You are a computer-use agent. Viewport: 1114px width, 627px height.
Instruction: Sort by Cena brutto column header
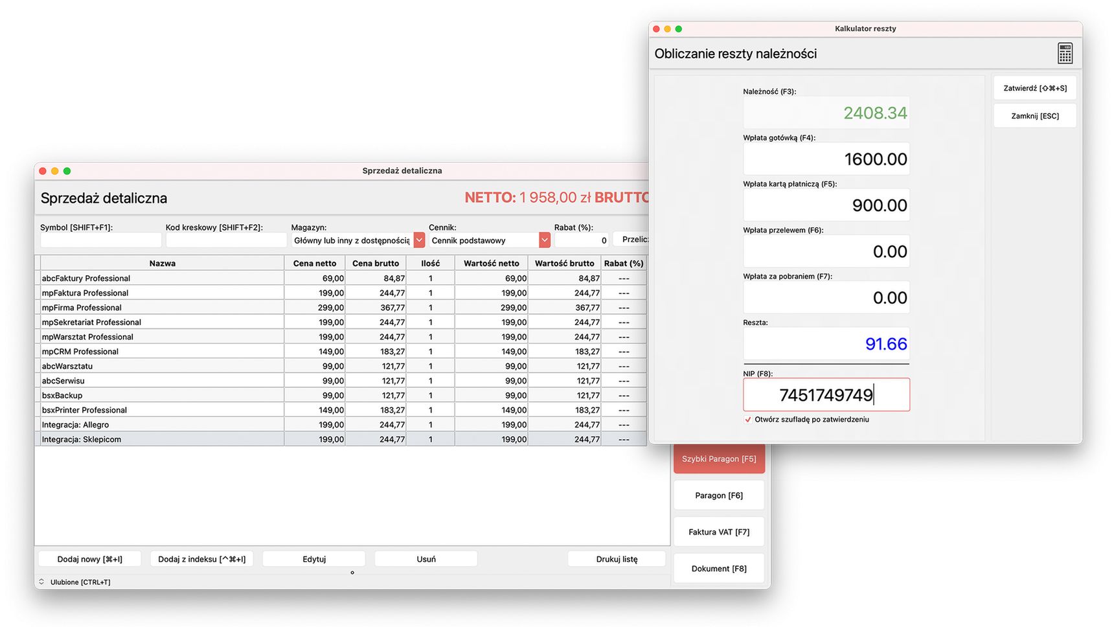pyautogui.click(x=376, y=263)
